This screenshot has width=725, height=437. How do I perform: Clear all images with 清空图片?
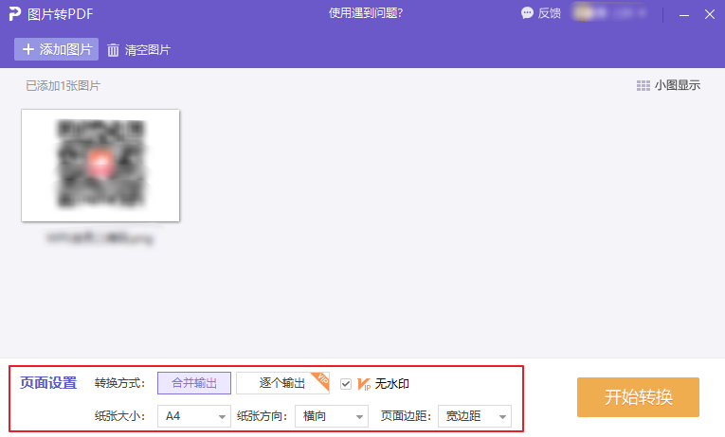[139, 50]
